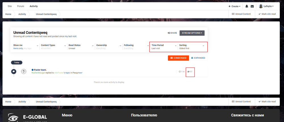Image resolution: width=284 pixels, height=122 pixels.
Task: Open the Stream Options dropdown
Action: [x=192, y=33]
